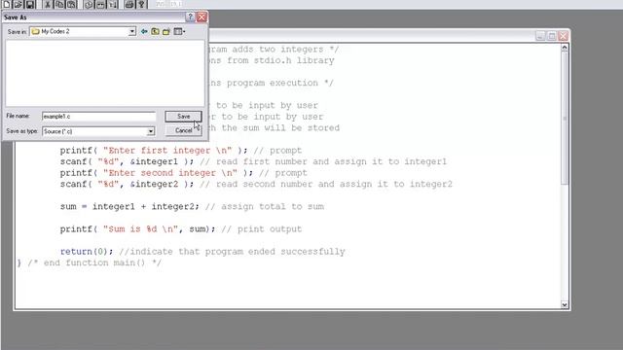Expand the 'Save in' My Codes 2 dropdown

click(x=132, y=31)
